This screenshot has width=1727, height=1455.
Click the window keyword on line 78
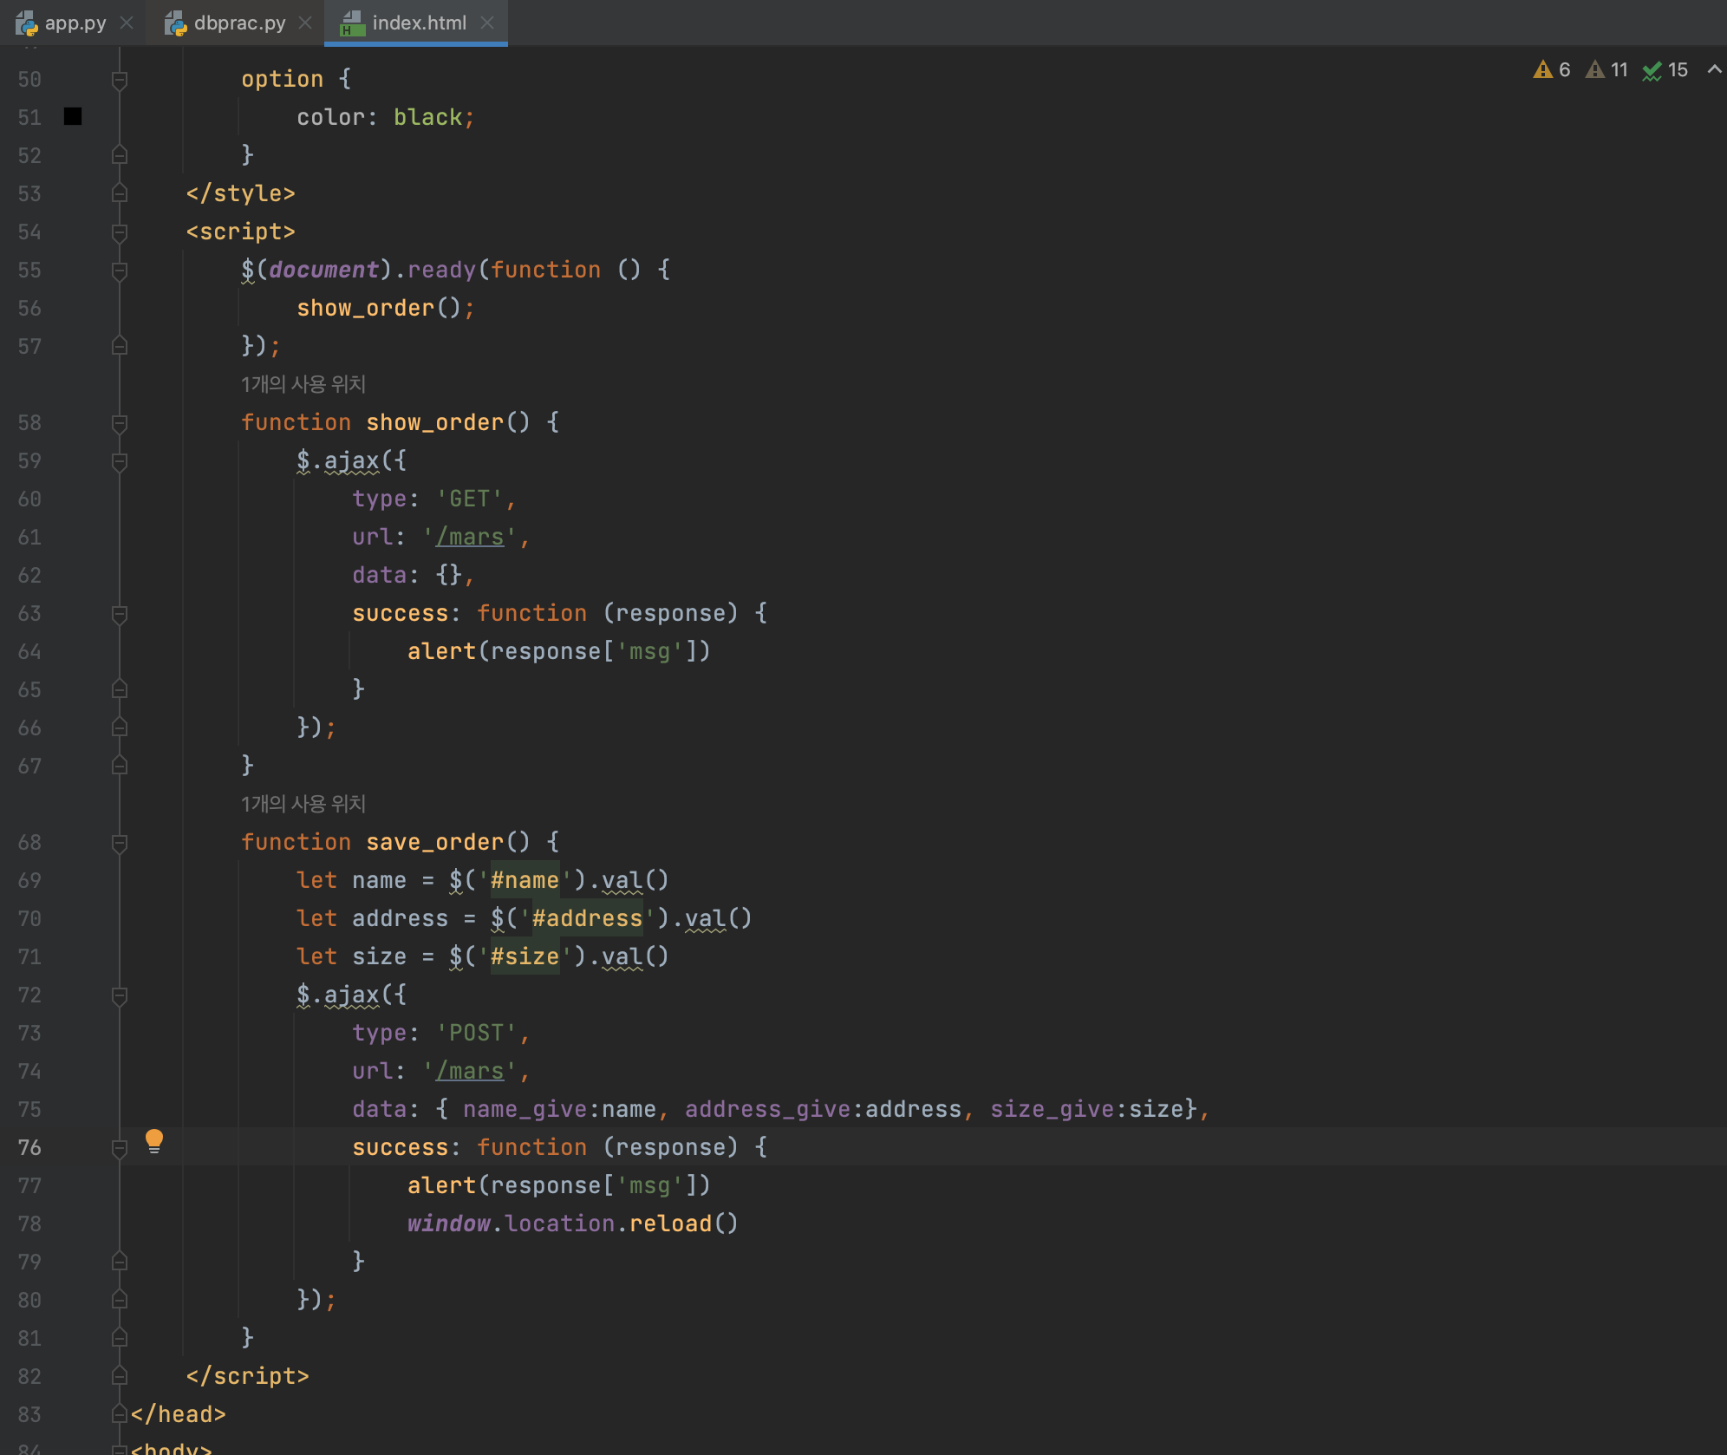click(x=448, y=1223)
